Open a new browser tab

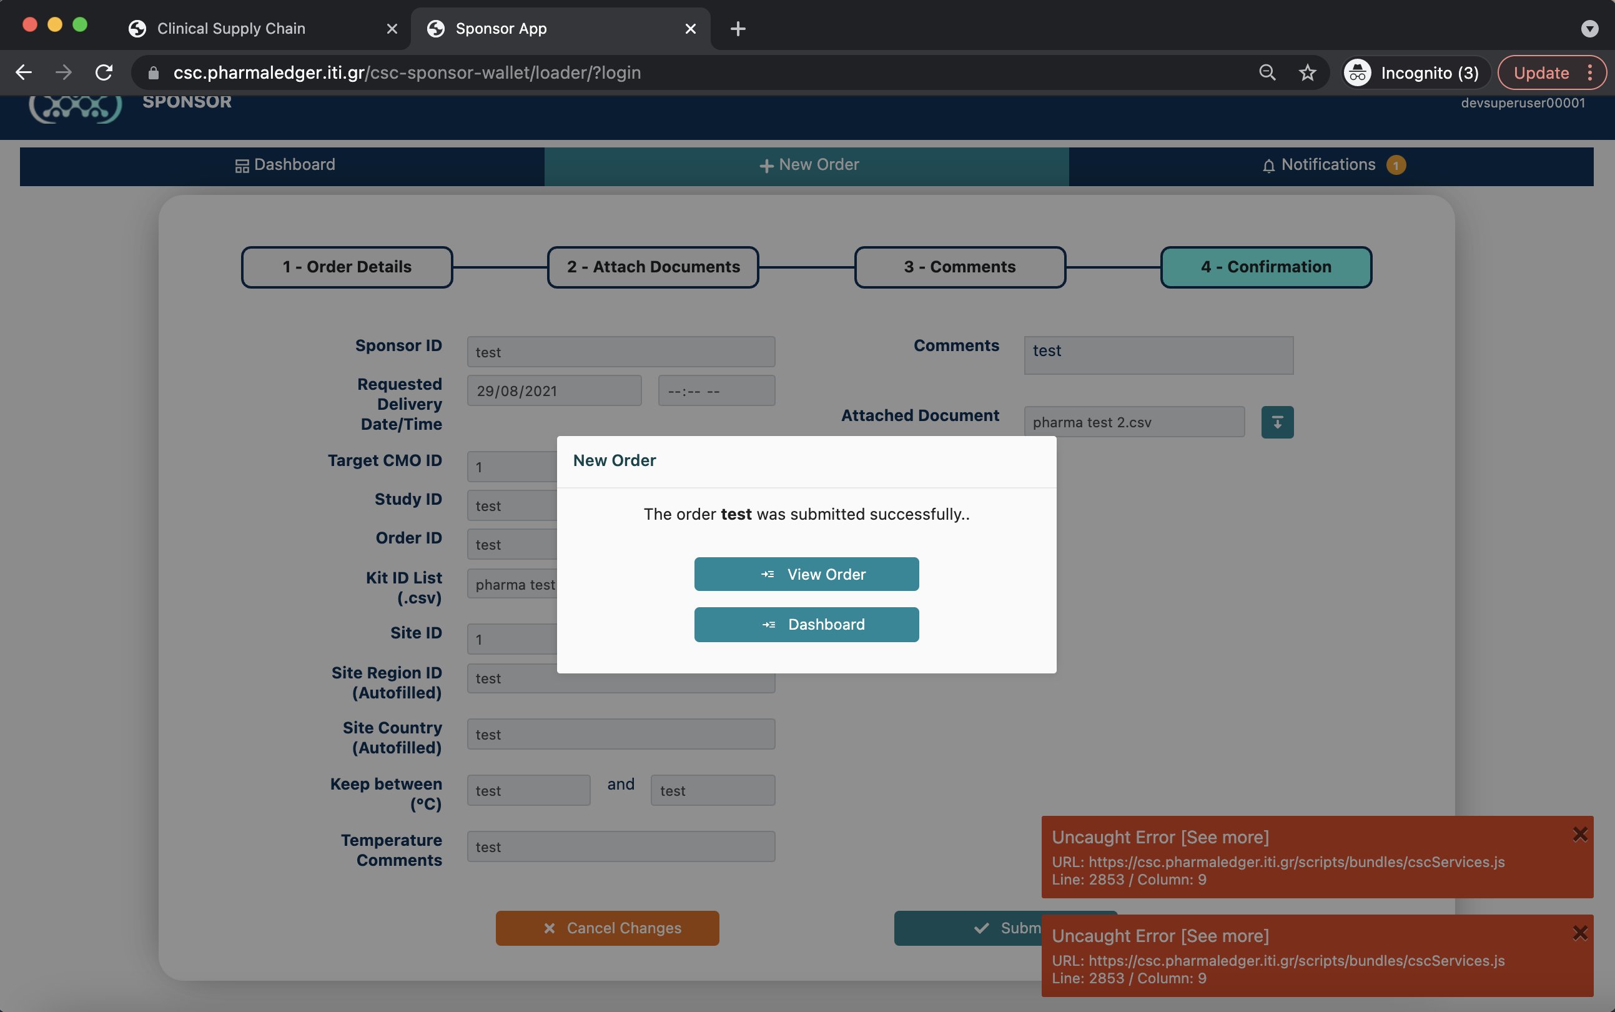click(x=738, y=29)
